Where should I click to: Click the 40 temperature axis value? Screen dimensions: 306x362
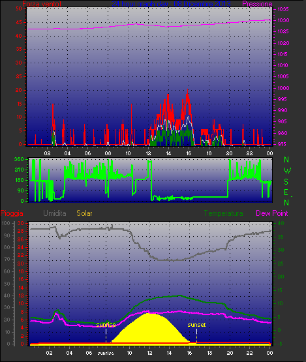pyautogui.click(x=281, y=223)
